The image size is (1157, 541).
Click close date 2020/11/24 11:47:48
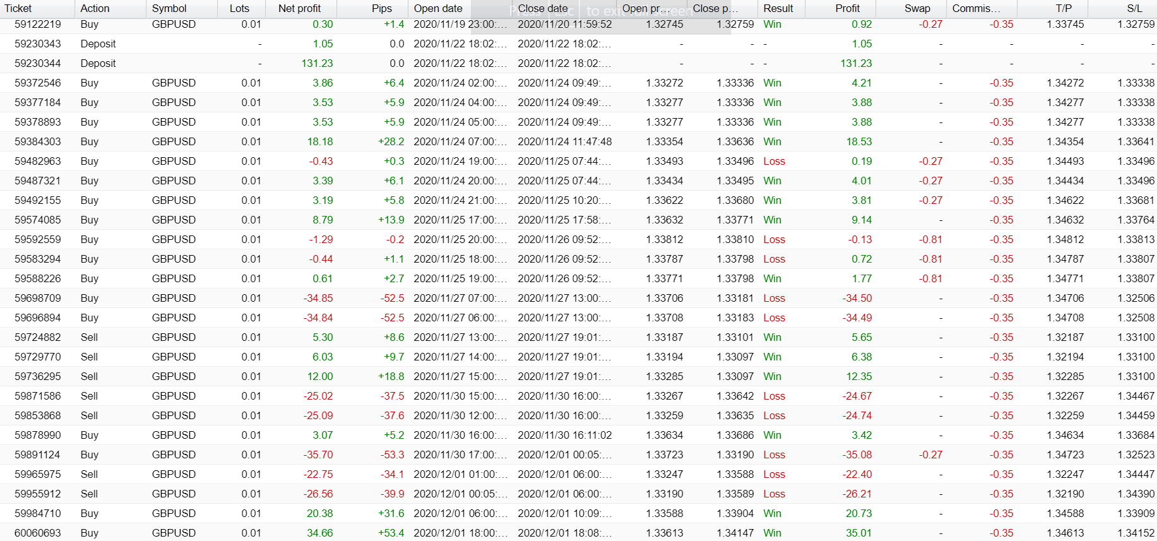(565, 141)
